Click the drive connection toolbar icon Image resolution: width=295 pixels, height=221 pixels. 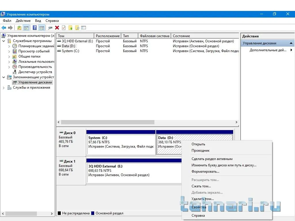(x=50, y=28)
